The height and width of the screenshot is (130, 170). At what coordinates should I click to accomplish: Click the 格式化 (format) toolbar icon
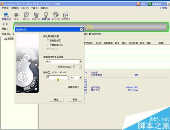coord(26,15)
